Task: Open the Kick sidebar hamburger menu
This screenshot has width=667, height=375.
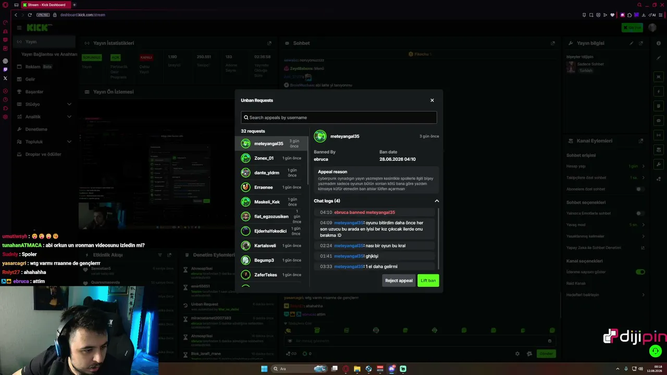Action: tap(19, 28)
